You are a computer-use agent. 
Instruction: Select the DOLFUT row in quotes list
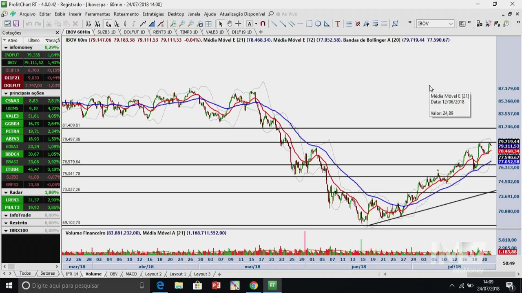pos(31,85)
